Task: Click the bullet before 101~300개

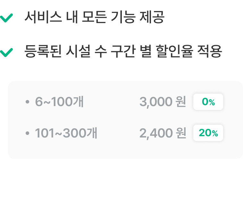Action: coord(28,133)
